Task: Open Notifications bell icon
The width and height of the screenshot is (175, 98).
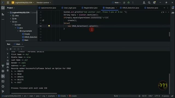Action: pyautogui.click(x=173, y=8)
